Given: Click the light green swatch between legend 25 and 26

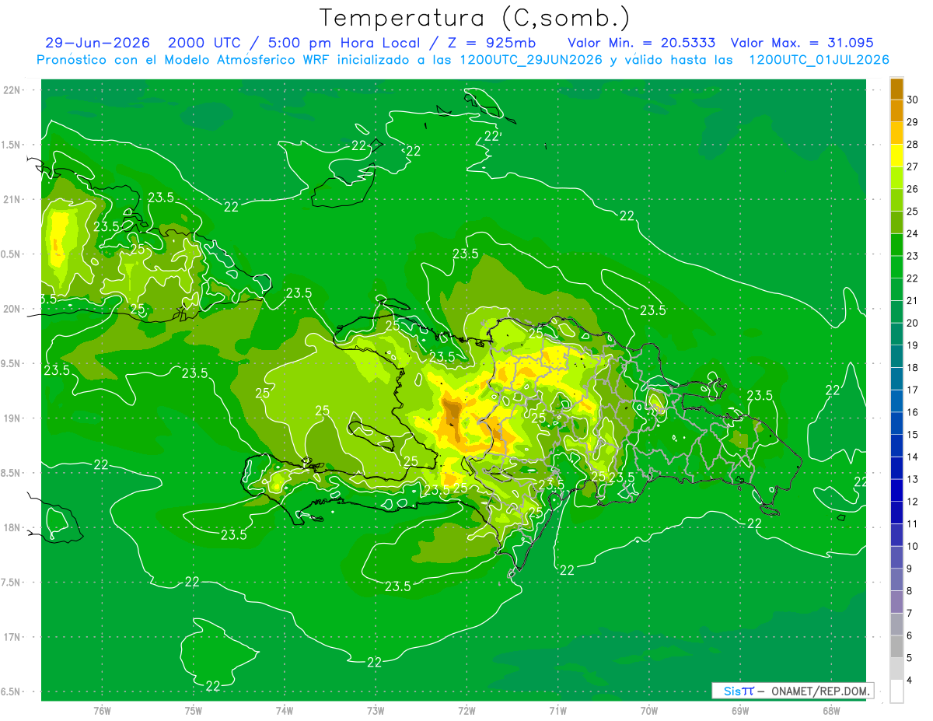Looking at the screenshot, I should [x=896, y=200].
